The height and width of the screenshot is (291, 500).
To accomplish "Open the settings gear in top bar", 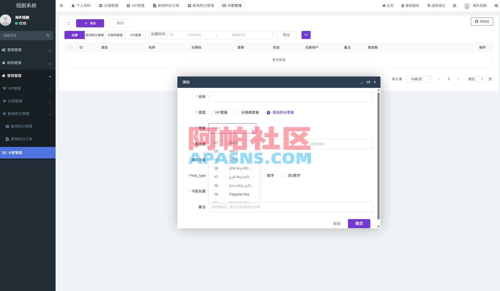I will 496,5.
